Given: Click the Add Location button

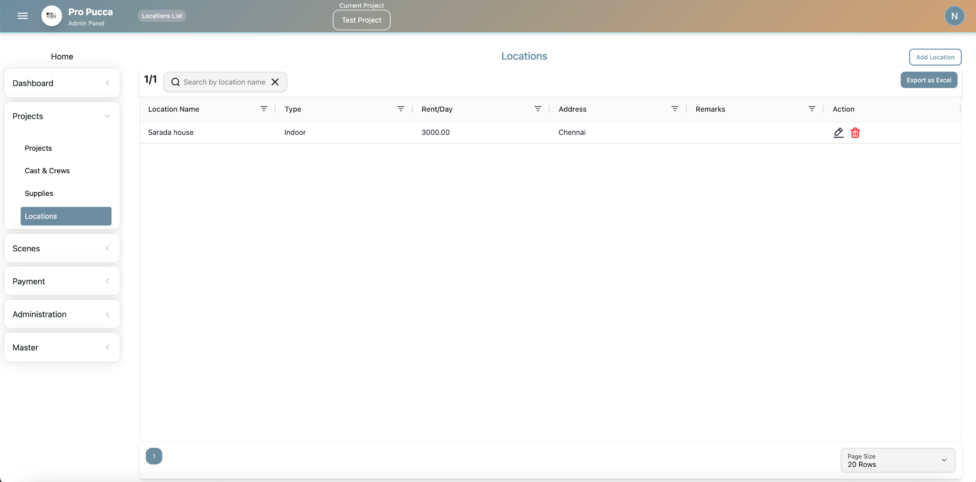Looking at the screenshot, I should (x=935, y=57).
